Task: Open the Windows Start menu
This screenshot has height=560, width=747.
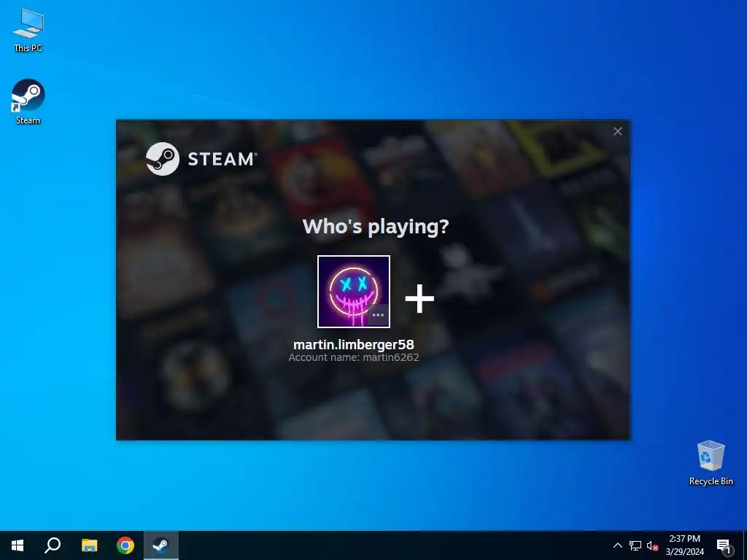Action: pyautogui.click(x=18, y=545)
